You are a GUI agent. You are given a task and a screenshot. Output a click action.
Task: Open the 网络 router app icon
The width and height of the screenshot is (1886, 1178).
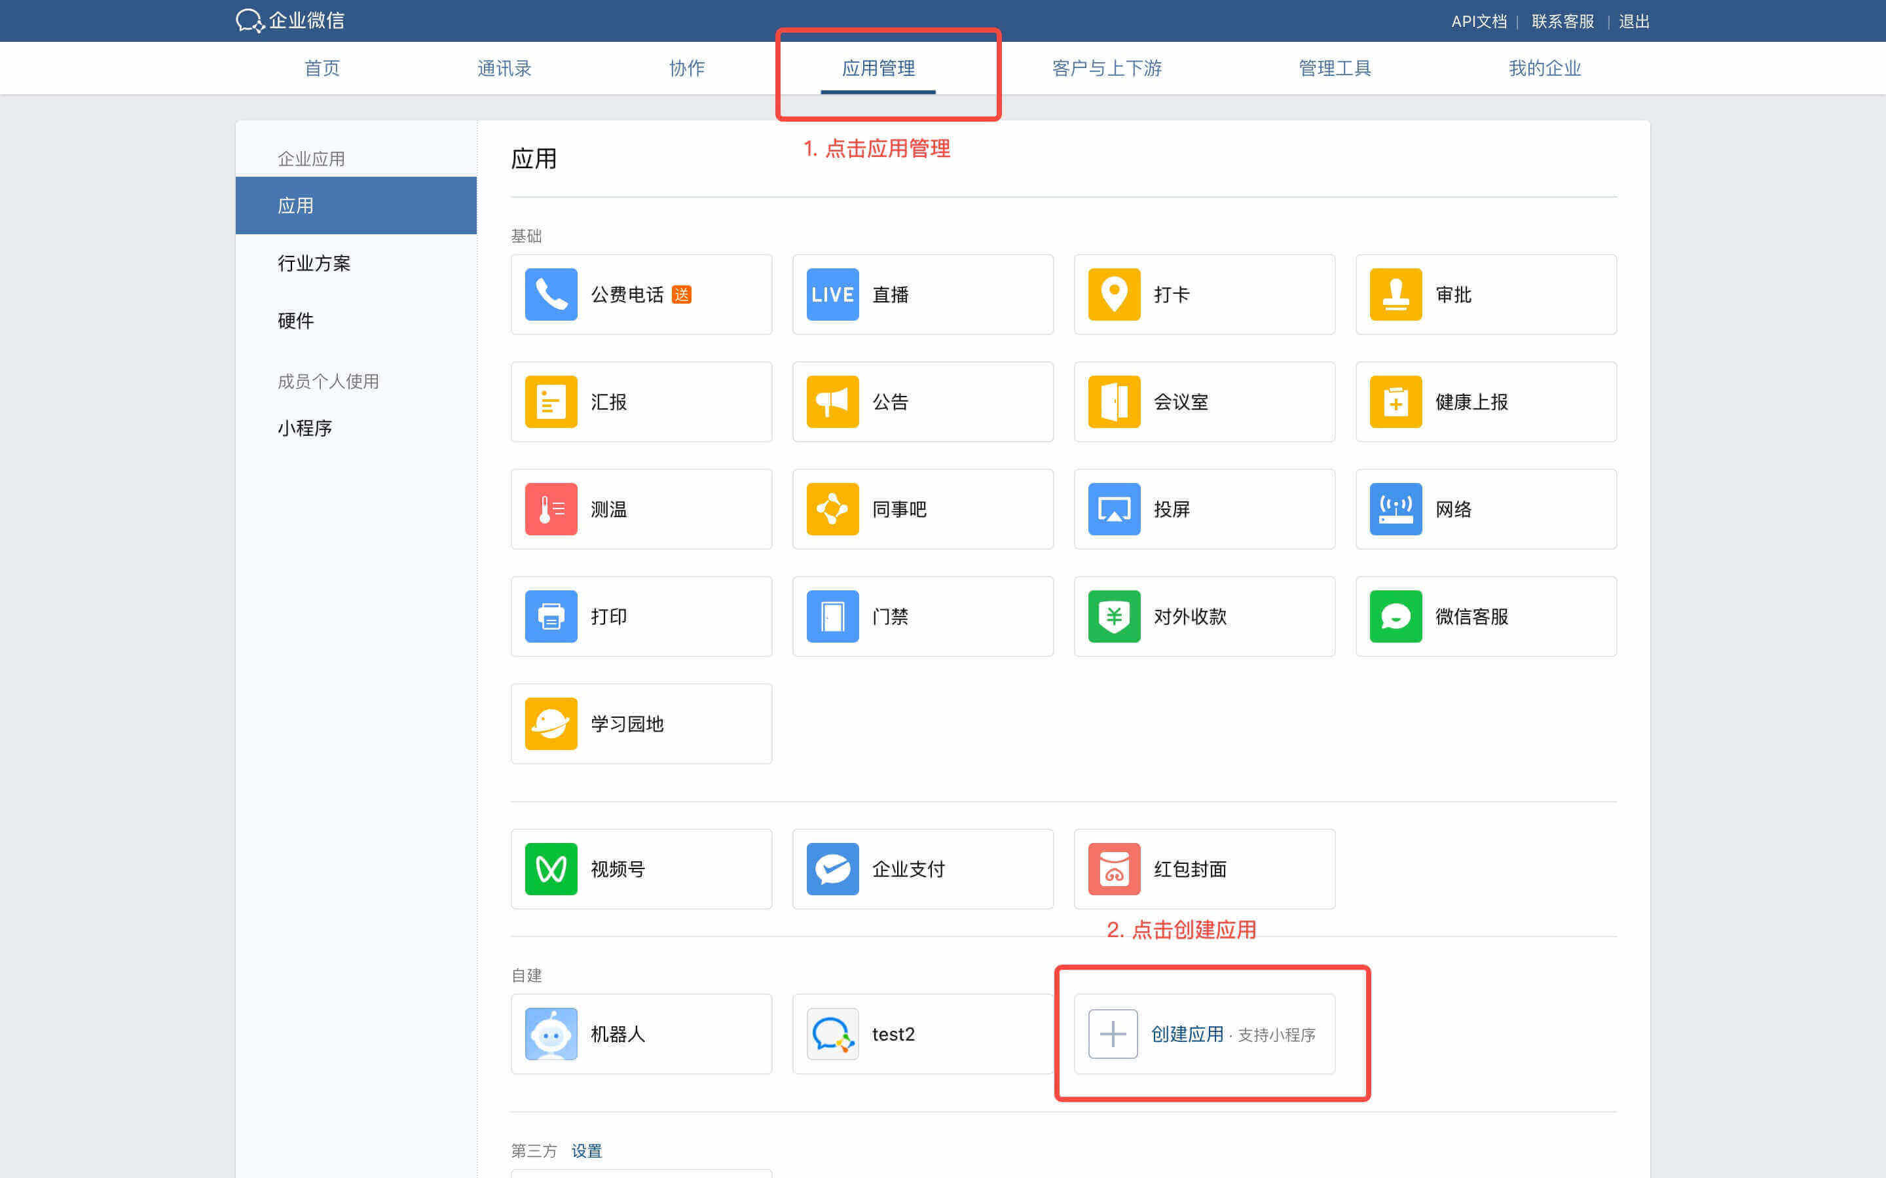pos(1395,509)
